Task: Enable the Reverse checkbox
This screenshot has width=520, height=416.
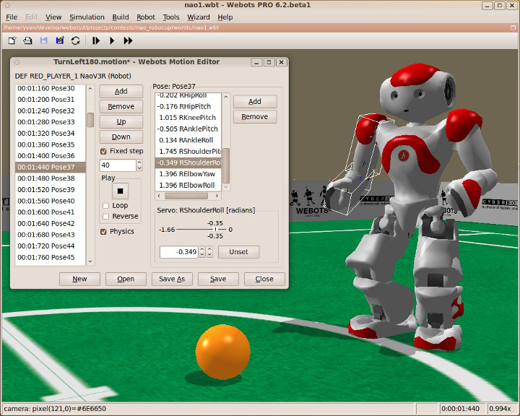Action: [105, 216]
